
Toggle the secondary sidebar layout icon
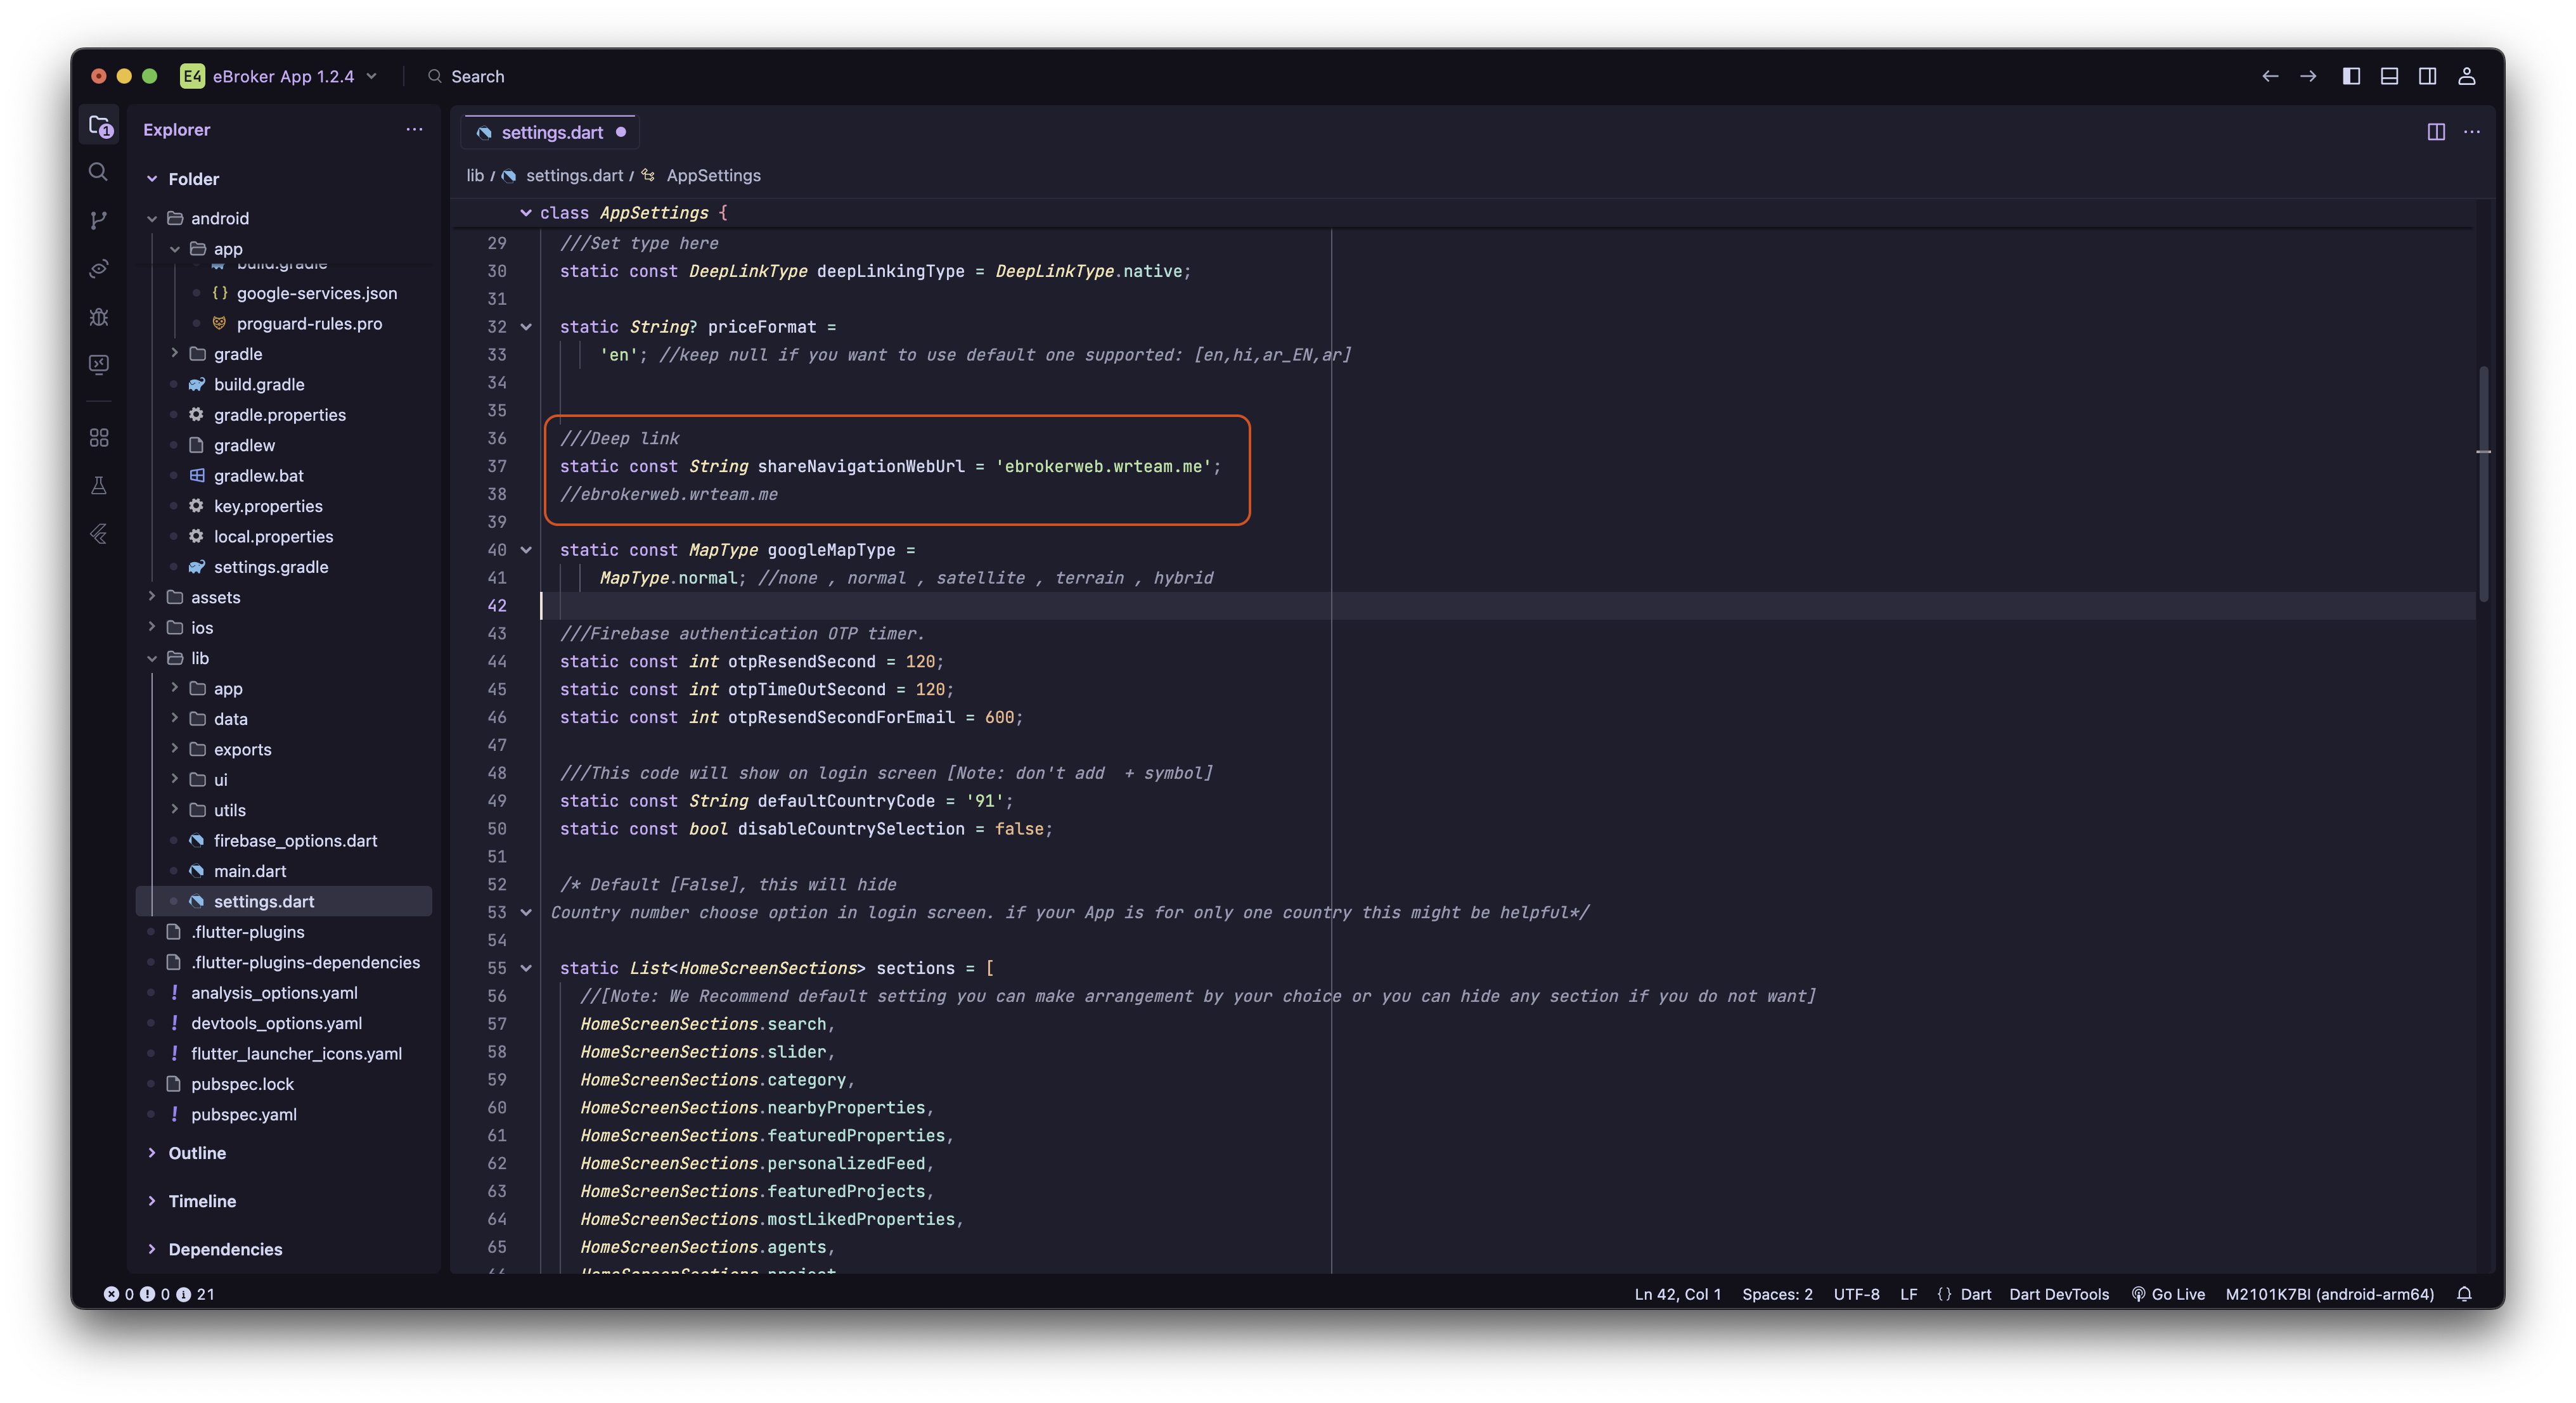coord(2427,76)
